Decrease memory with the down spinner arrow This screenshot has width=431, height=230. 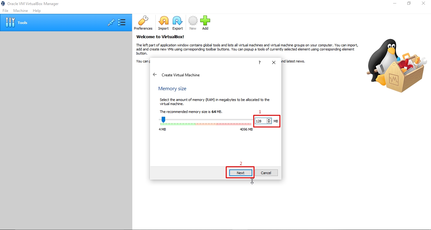269,122
